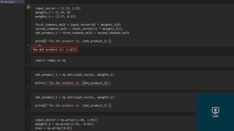
Task: Click the green checkmark success indicator
Action: [x=35, y=45]
